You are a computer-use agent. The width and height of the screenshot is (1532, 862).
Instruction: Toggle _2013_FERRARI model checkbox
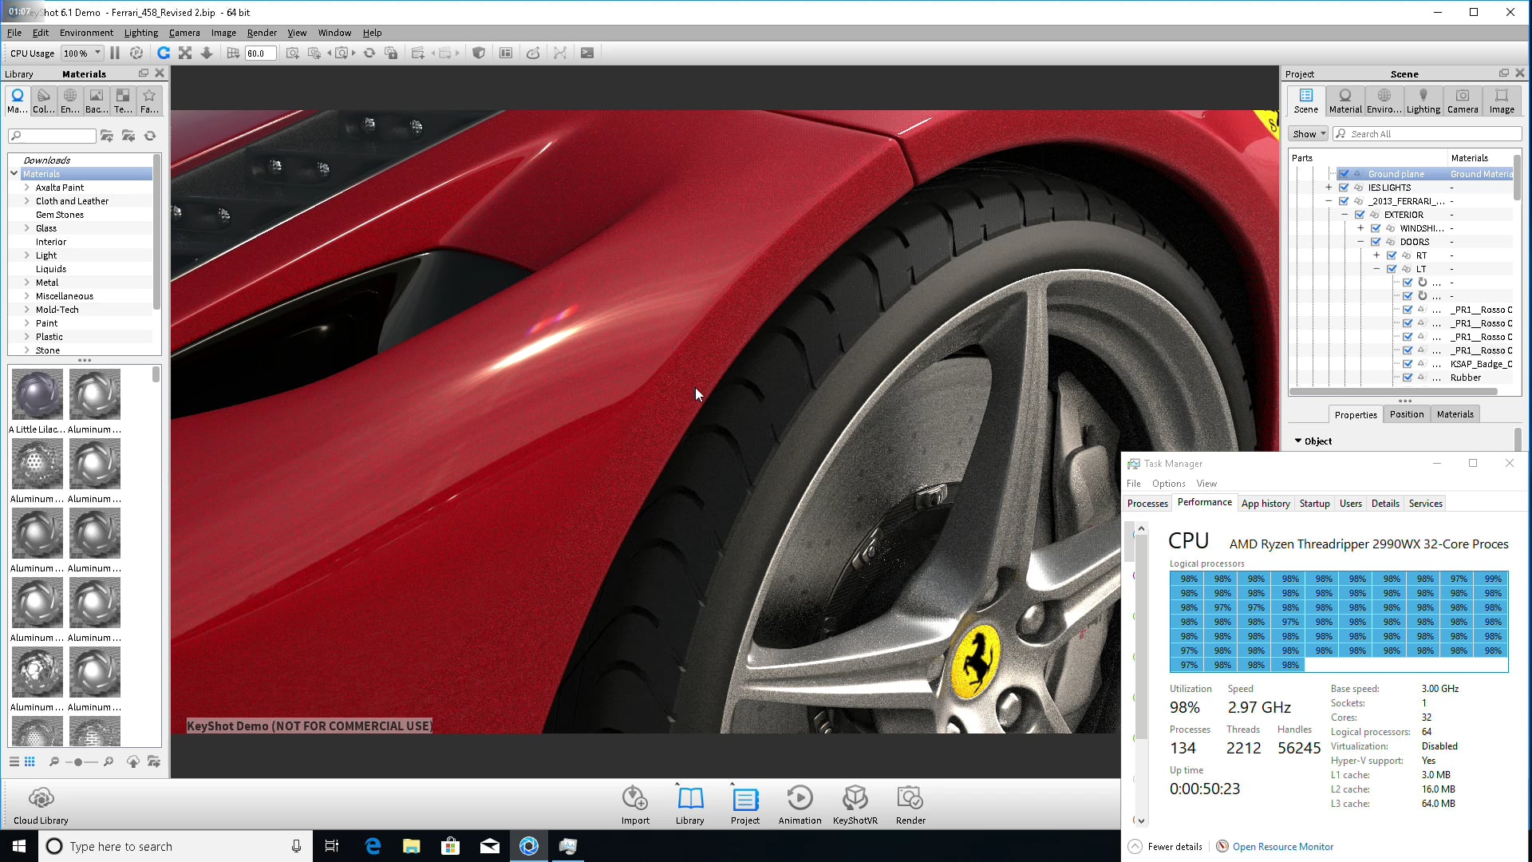coord(1344,201)
